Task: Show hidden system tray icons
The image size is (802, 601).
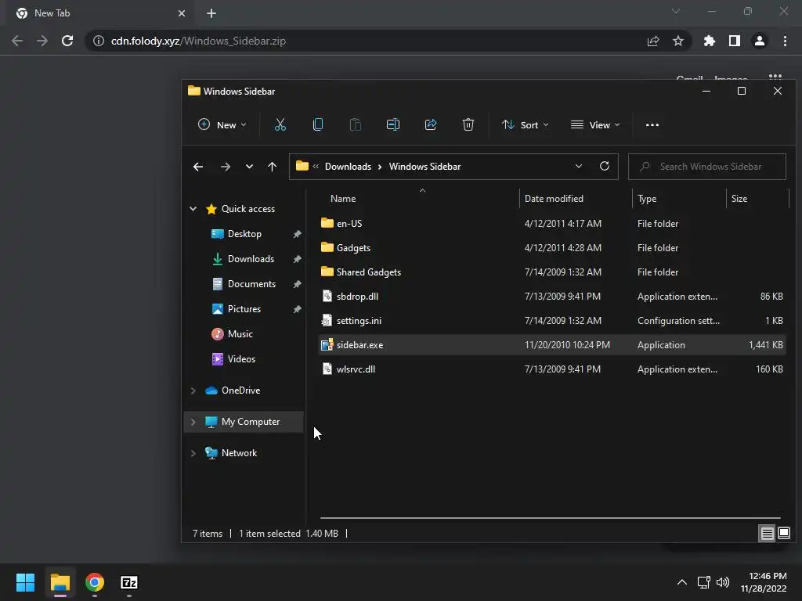Action: [682, 582]
